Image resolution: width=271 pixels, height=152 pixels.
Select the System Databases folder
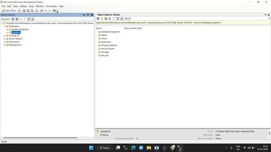click(x=20, y=30)
